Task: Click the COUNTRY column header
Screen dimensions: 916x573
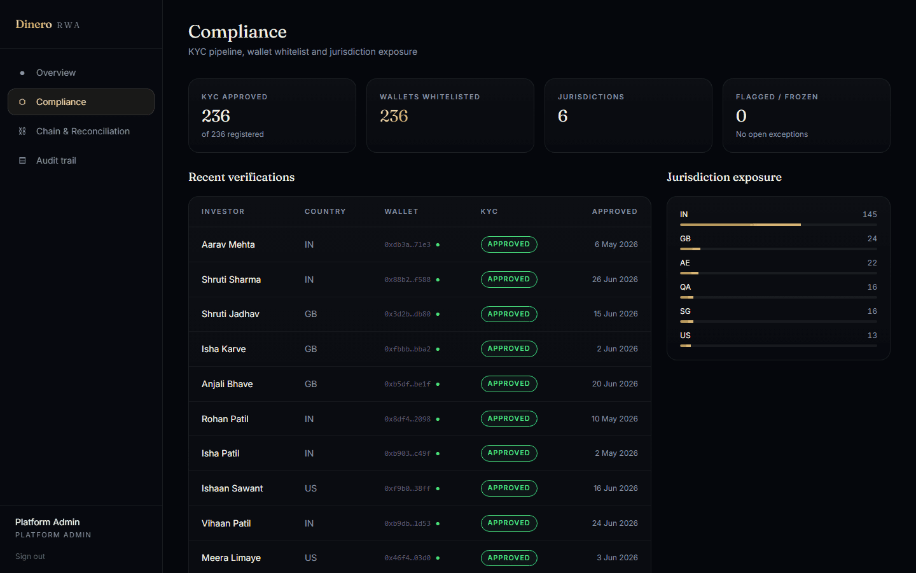Action: 325,211
